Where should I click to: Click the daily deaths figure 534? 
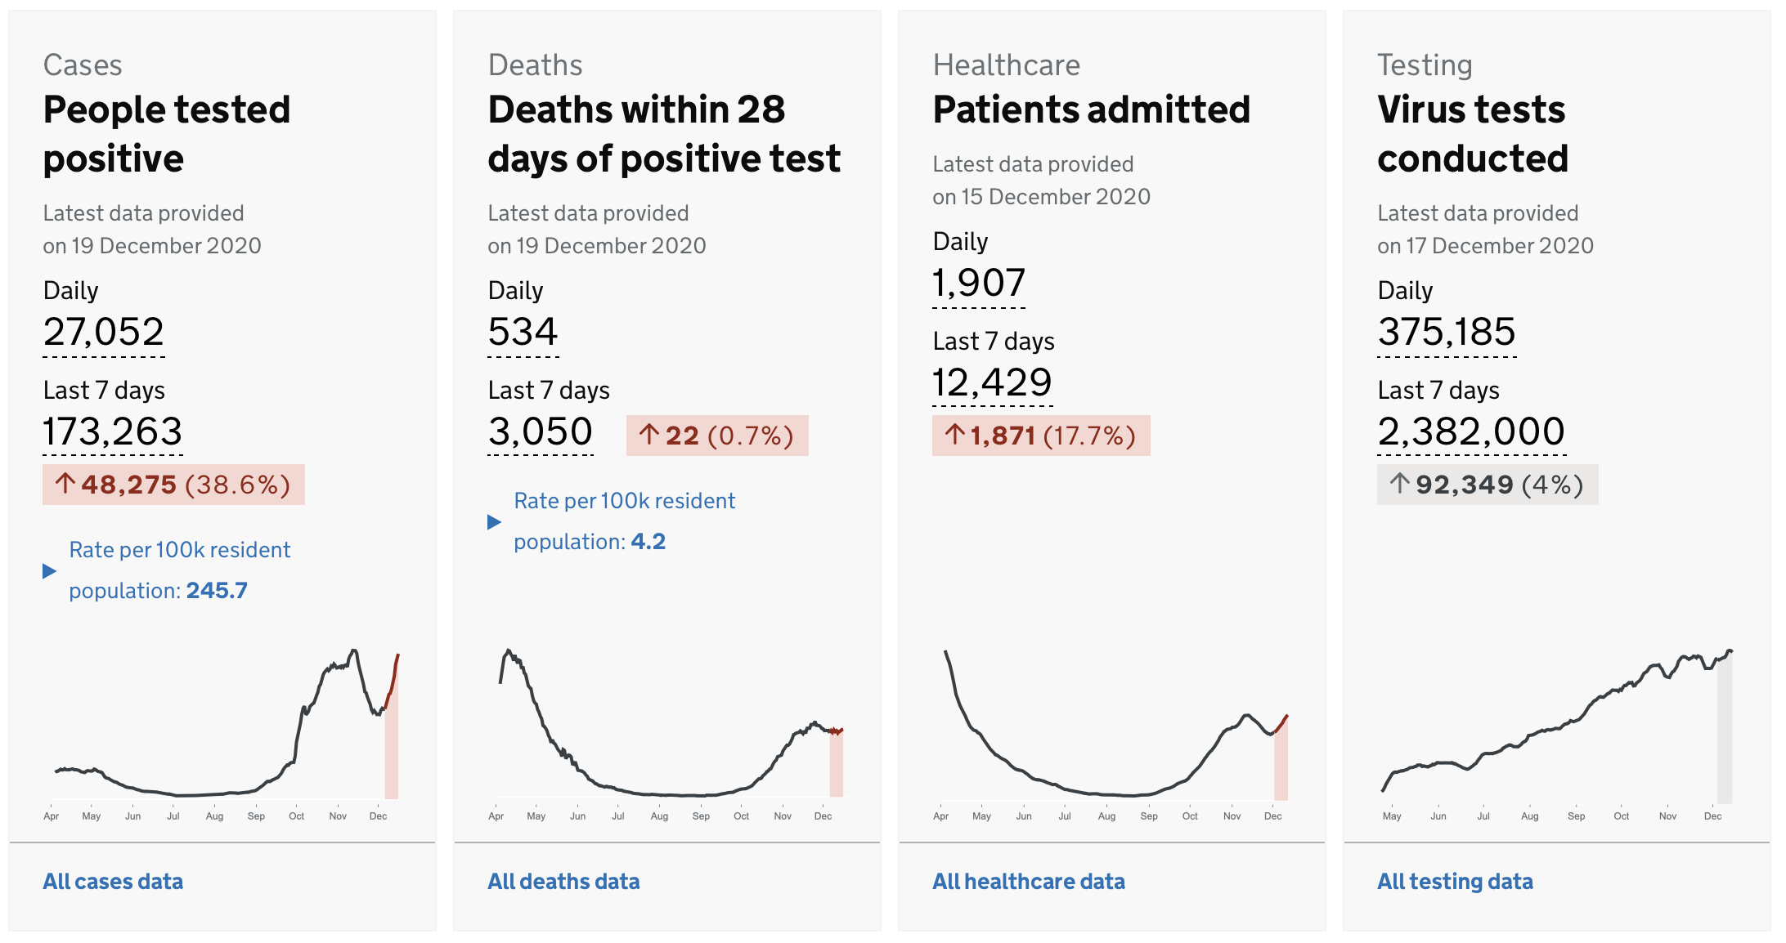[523, 333]
